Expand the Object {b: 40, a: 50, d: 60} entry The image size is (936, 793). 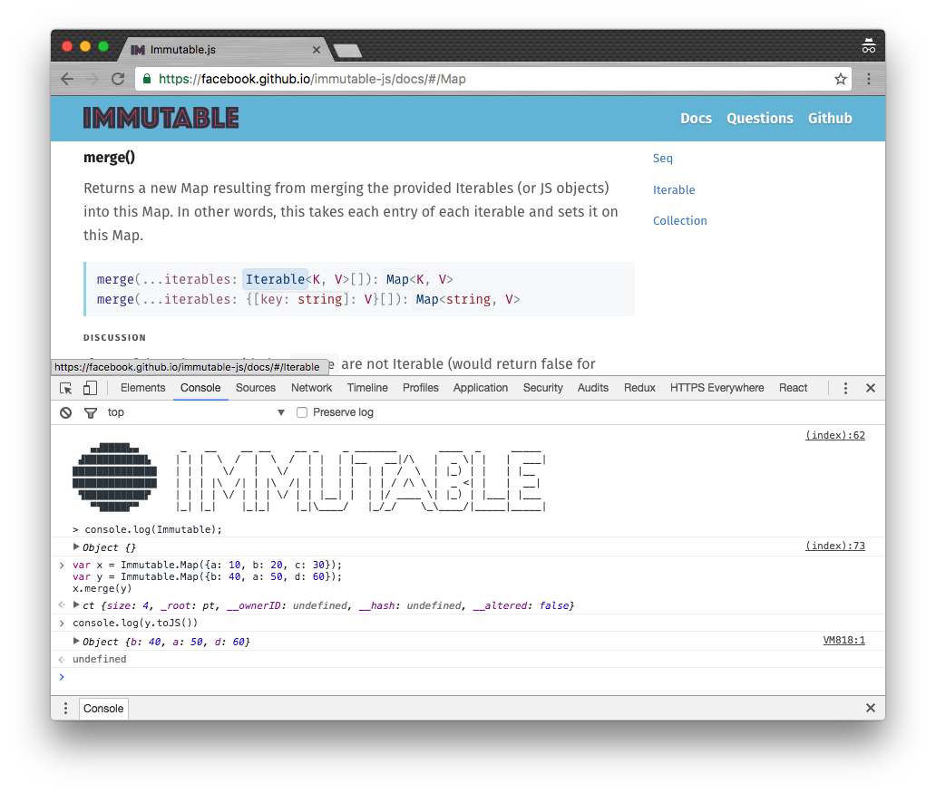tap(76, 642)
